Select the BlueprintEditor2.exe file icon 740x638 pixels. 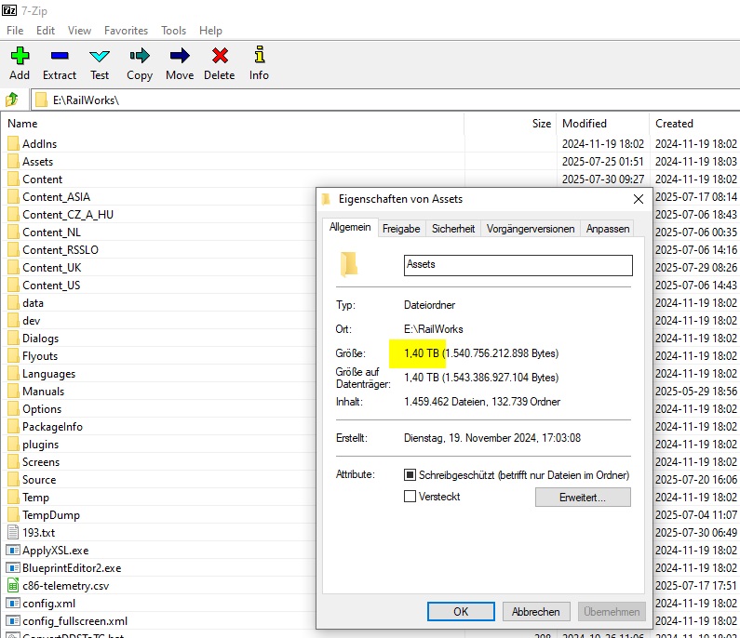point(13,567)
